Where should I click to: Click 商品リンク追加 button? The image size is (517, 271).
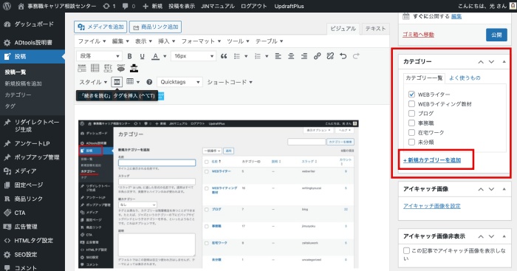pos(155,27)
